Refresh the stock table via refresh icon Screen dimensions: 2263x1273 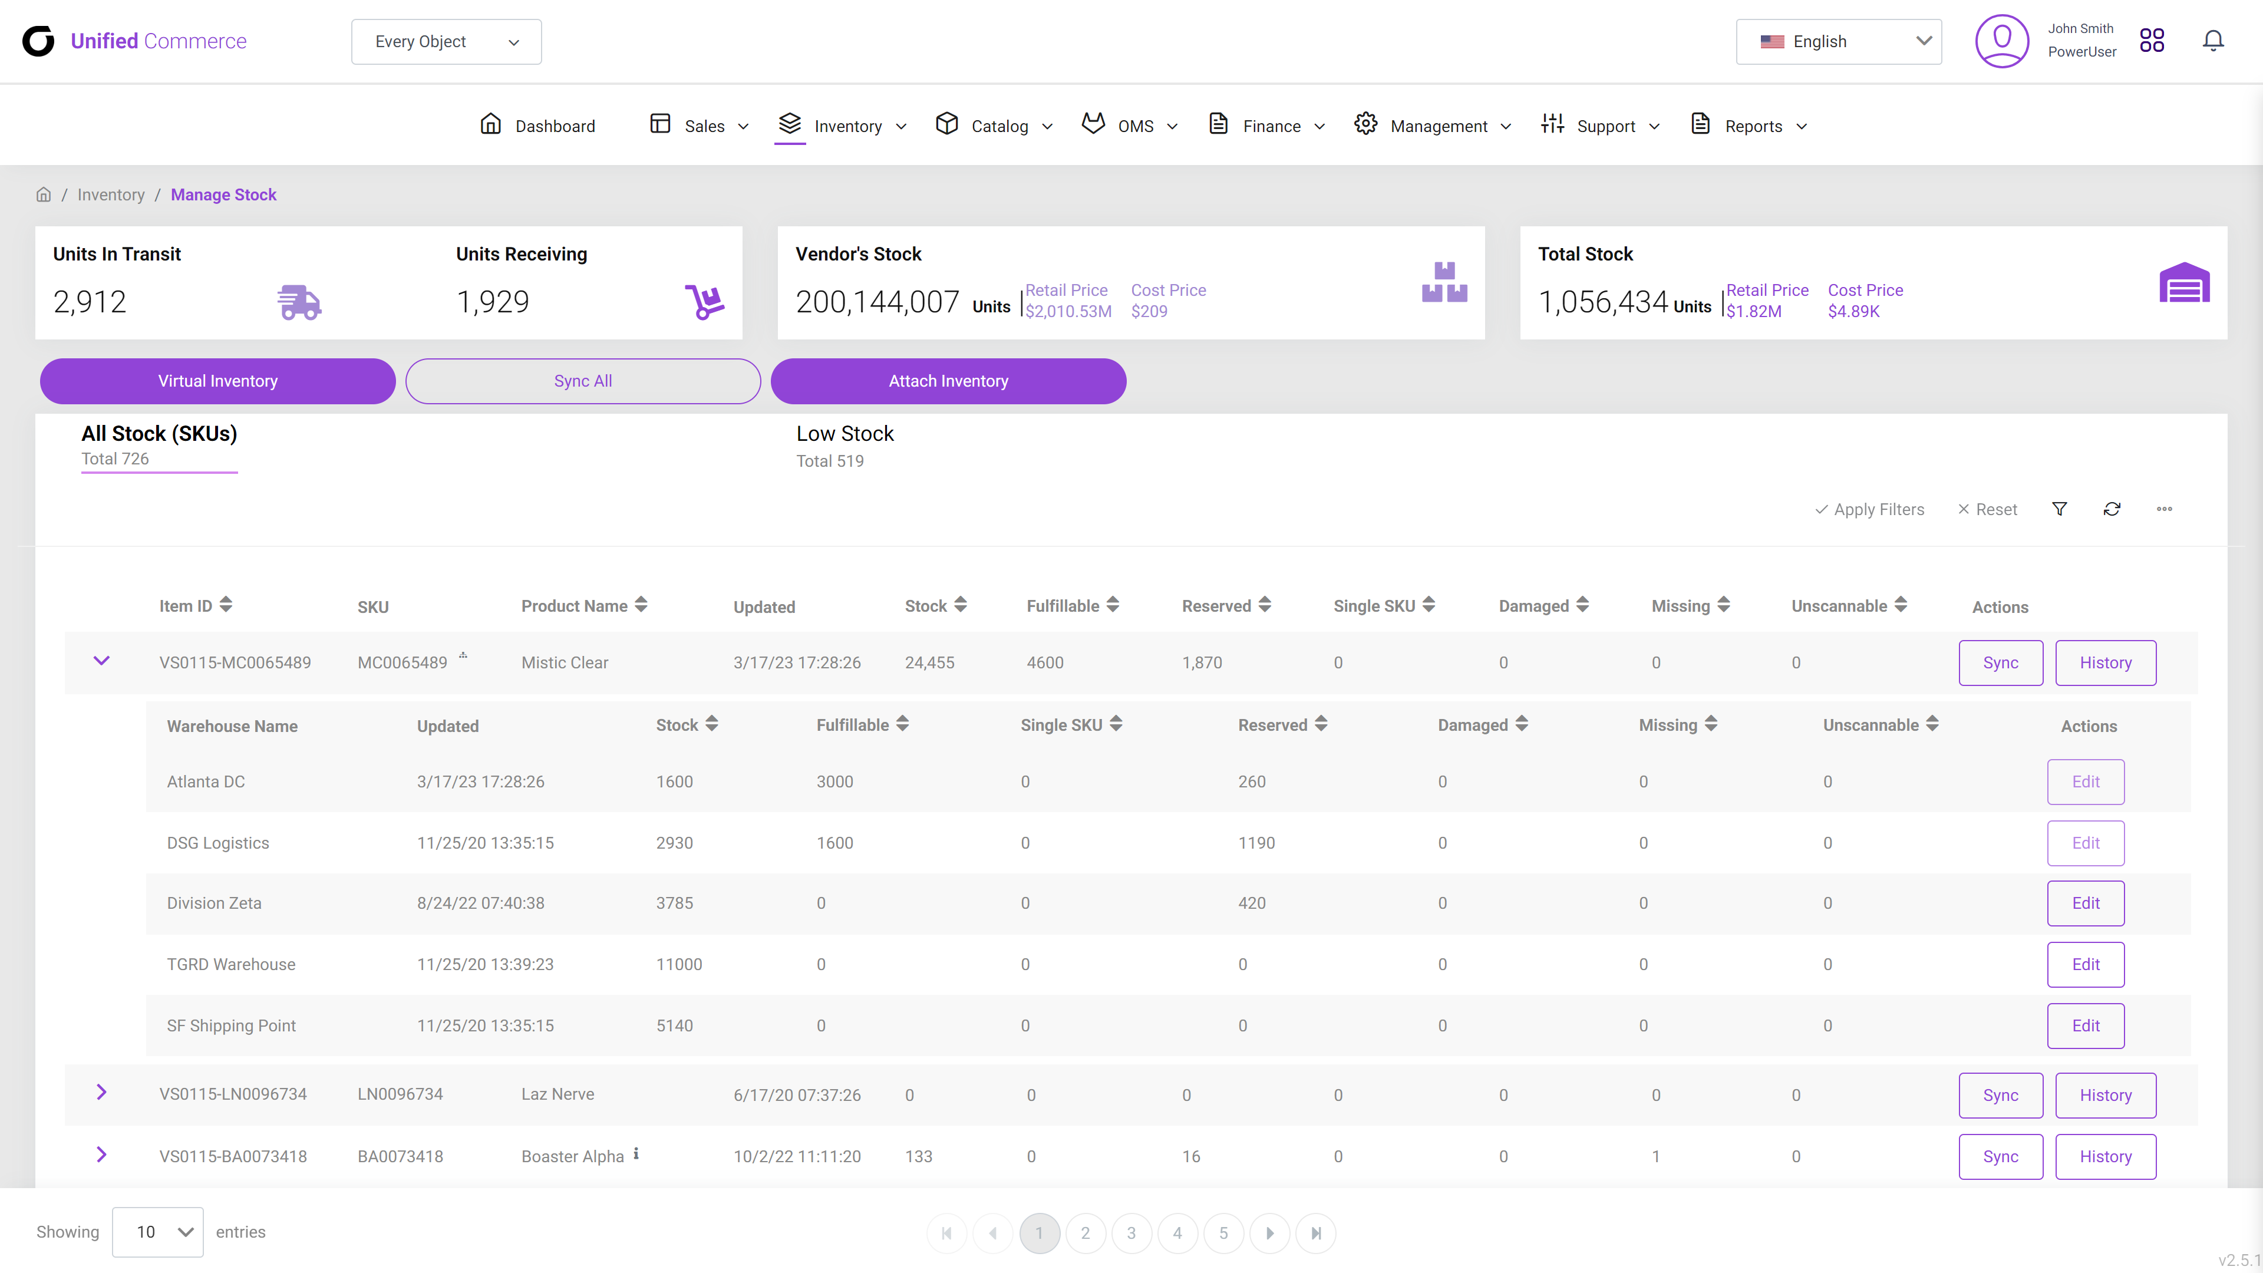[x=2112, y=509]
